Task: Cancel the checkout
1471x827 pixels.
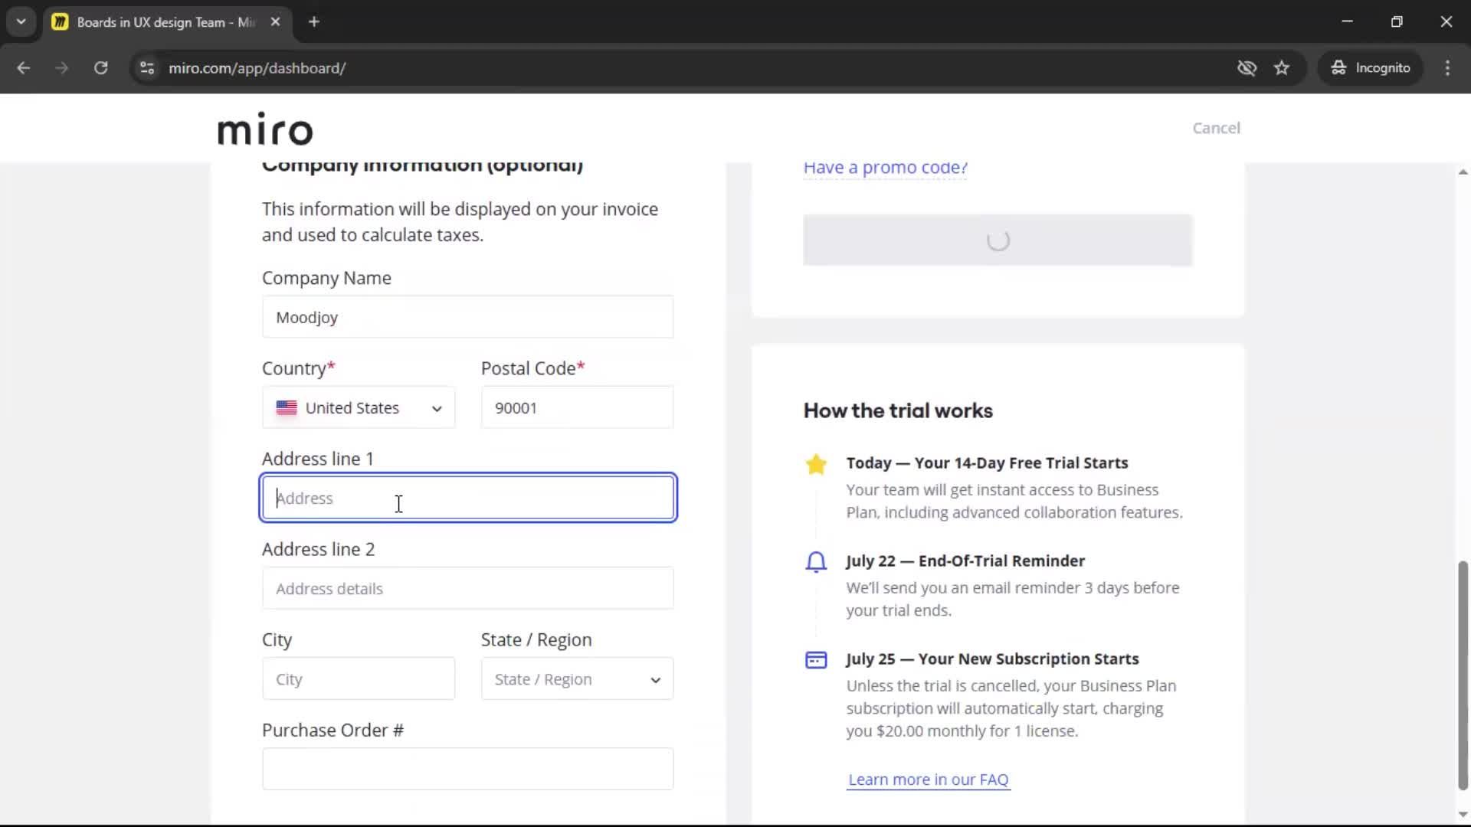Action: pyautogui.click(x=1216, y=128)
